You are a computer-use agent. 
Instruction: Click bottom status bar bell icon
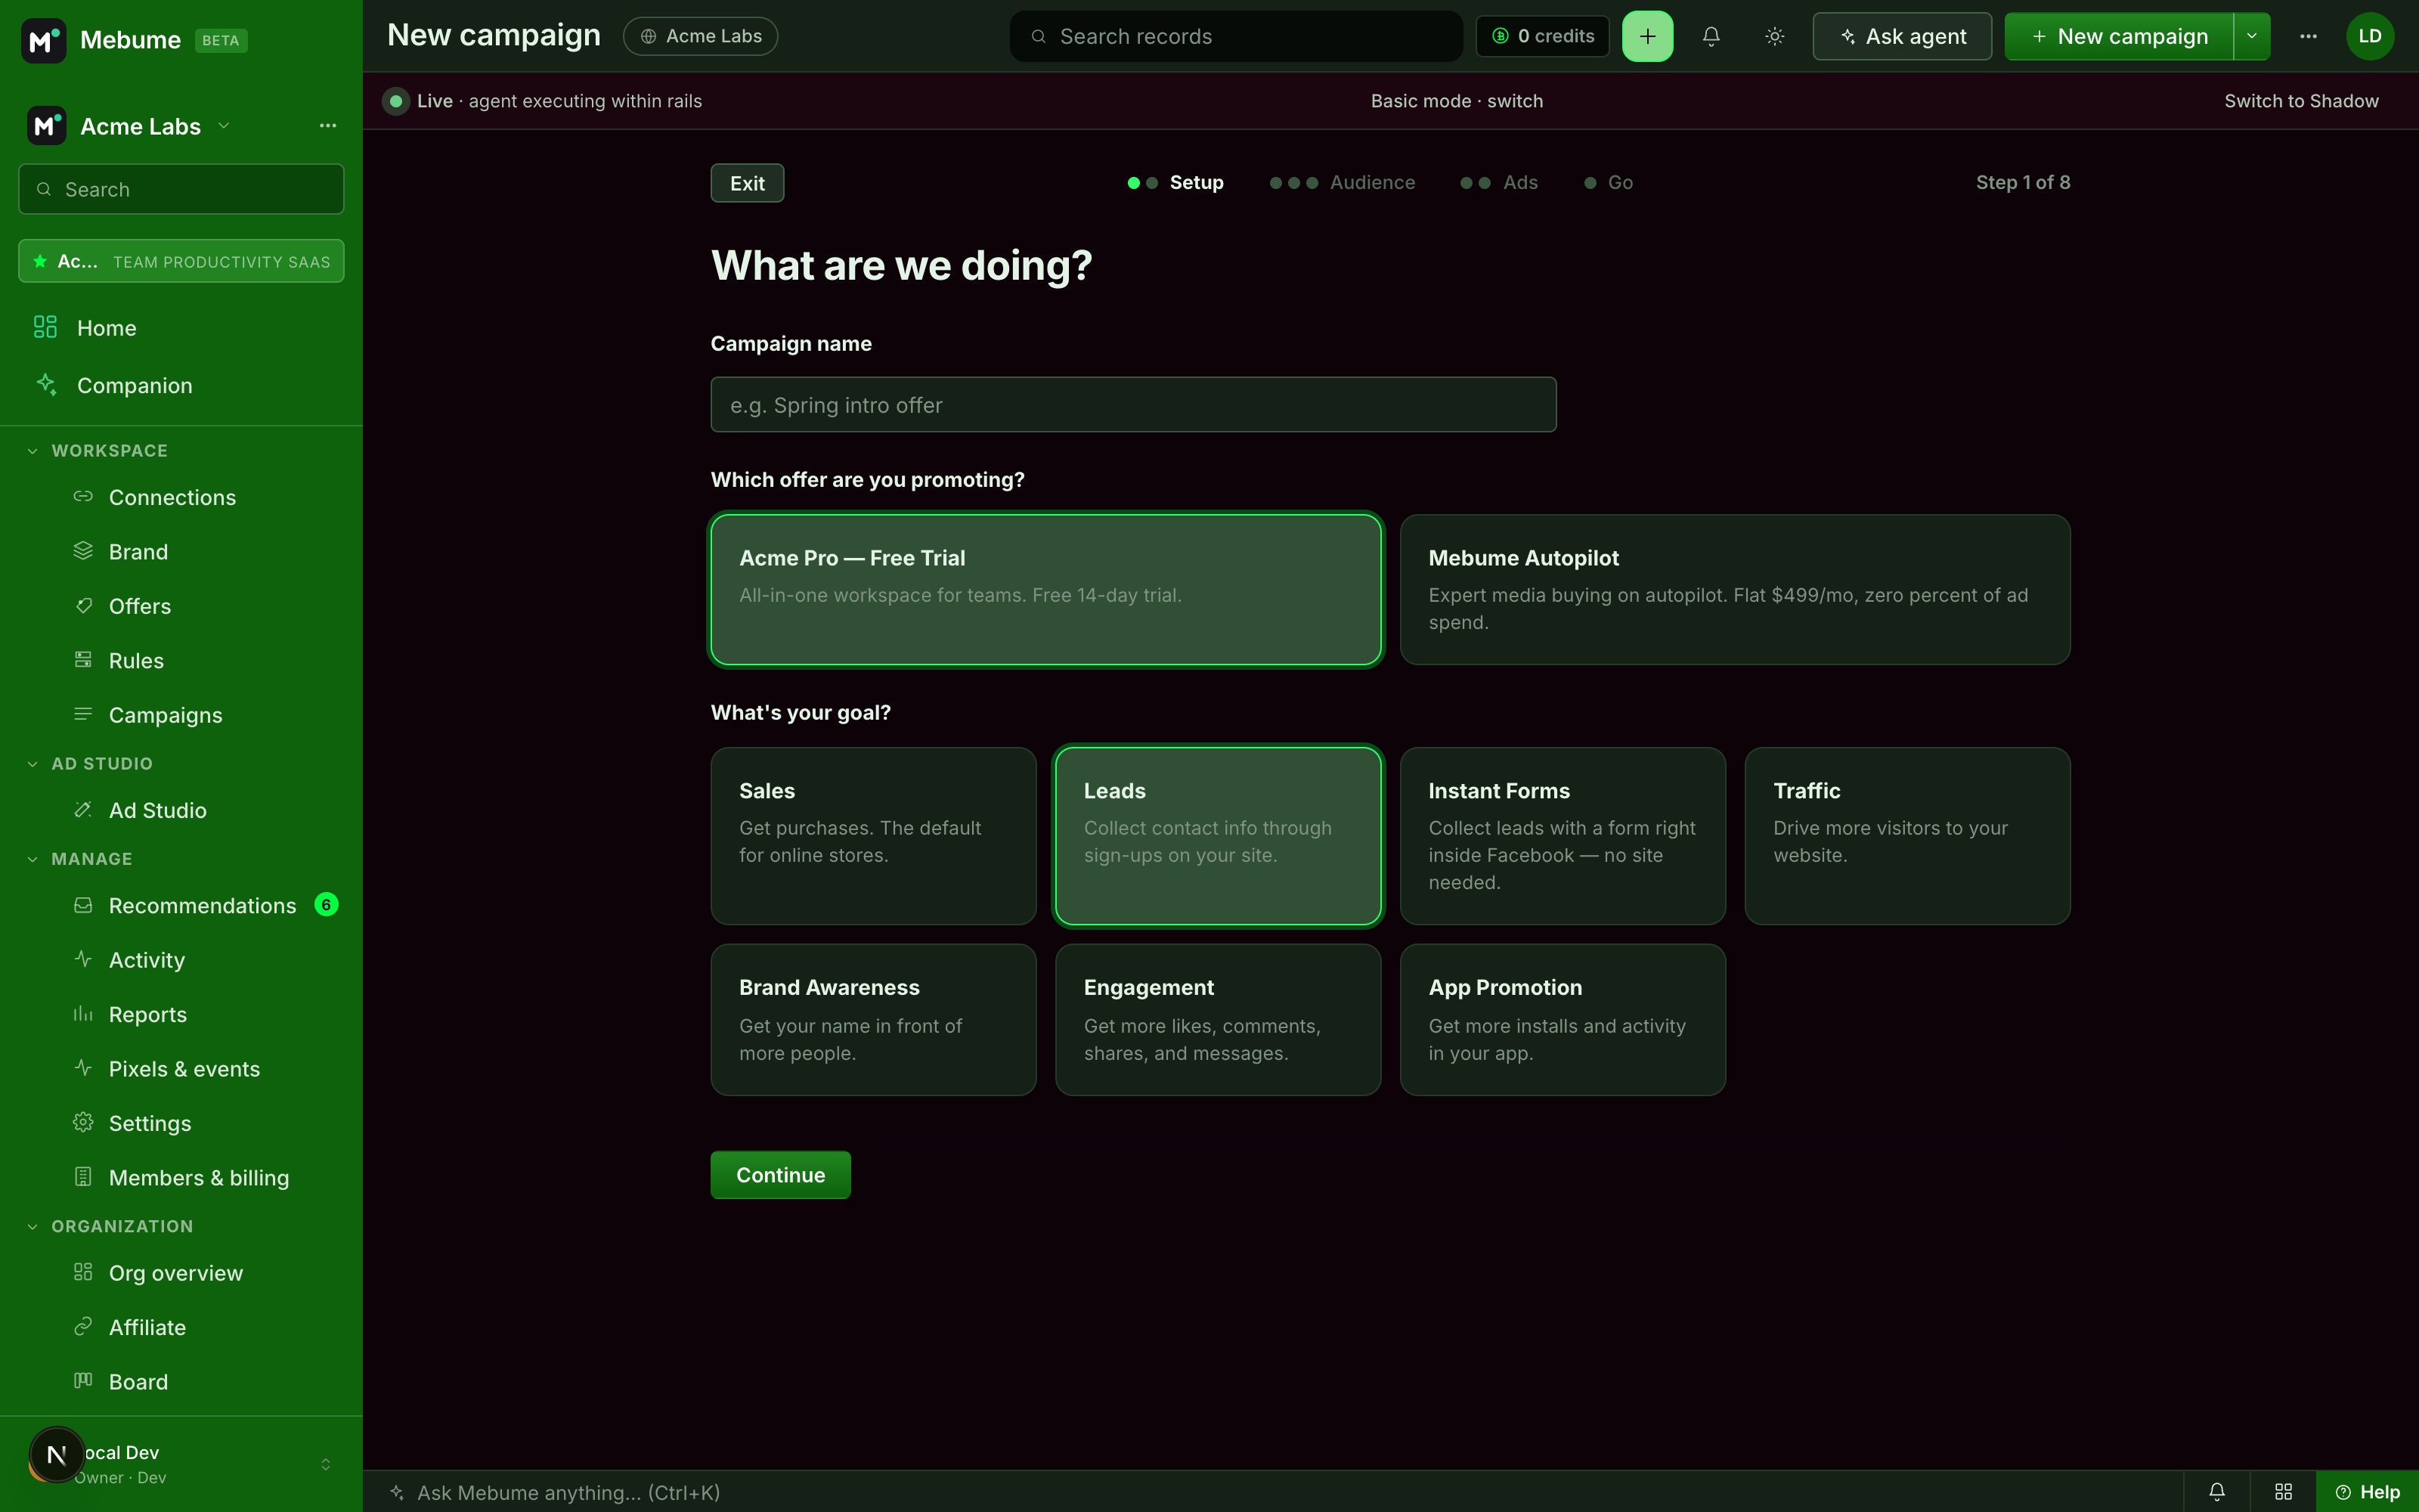pyautogui.click(x=2216, y=1492)
